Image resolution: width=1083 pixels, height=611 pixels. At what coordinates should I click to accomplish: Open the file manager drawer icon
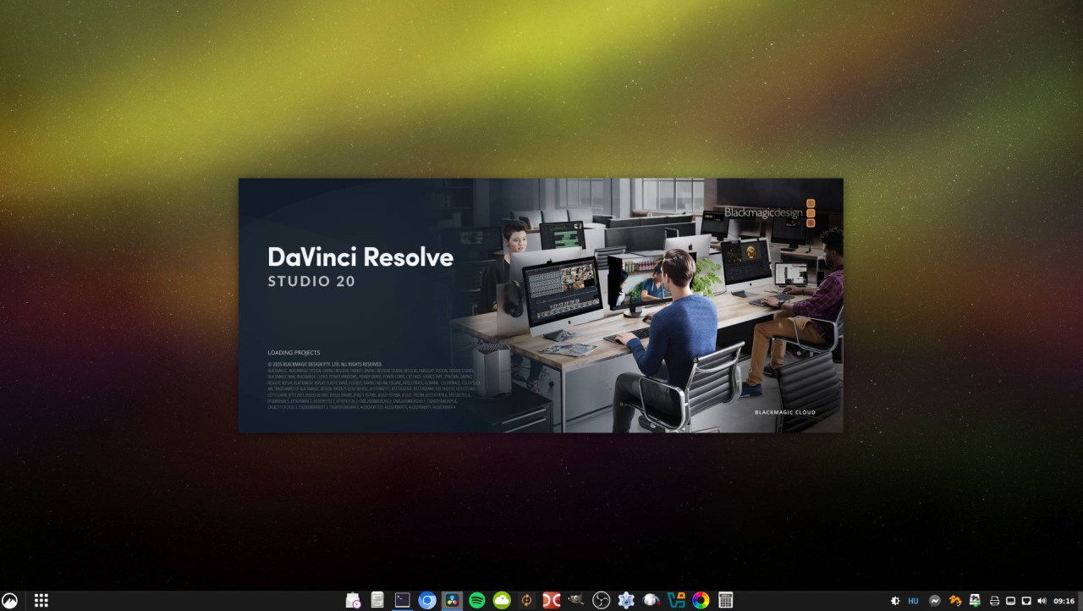point(377,600)
